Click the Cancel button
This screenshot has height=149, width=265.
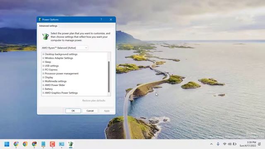click(x=90, y=111)
